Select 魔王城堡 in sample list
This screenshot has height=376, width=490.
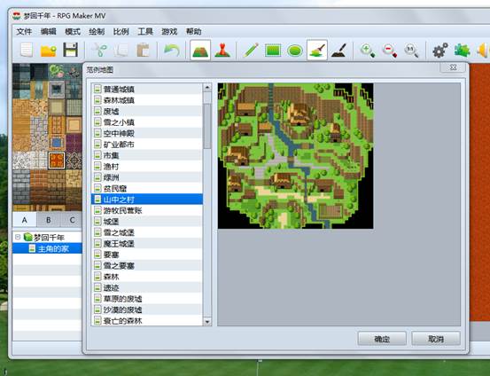click(147, 243)
